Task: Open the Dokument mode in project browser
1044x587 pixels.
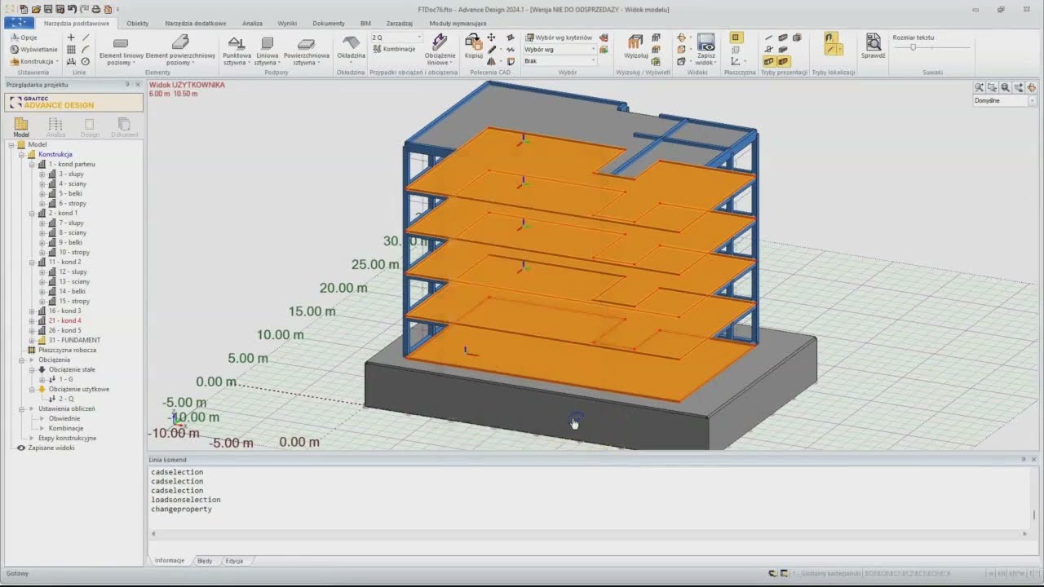Action: pos(124,127)
